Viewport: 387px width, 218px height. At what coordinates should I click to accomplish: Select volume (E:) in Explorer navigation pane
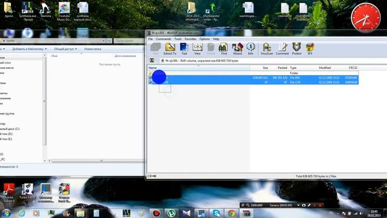6,139
